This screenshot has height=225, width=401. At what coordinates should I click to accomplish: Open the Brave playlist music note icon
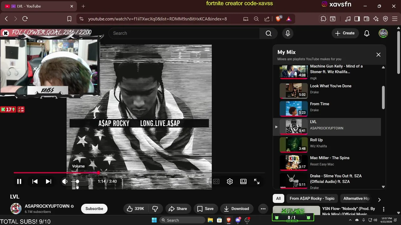tap(348, 19)
